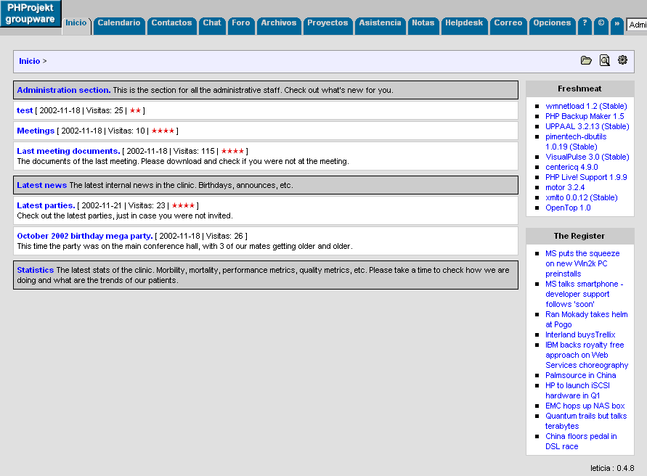
Task: Open Quantum trails but talks terabytes link
Action: coord(586,421)
